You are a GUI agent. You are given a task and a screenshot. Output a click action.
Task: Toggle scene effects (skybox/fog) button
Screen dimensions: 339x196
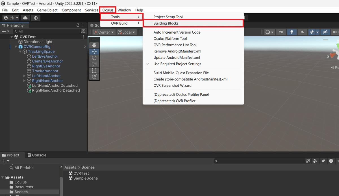(312, 32)
